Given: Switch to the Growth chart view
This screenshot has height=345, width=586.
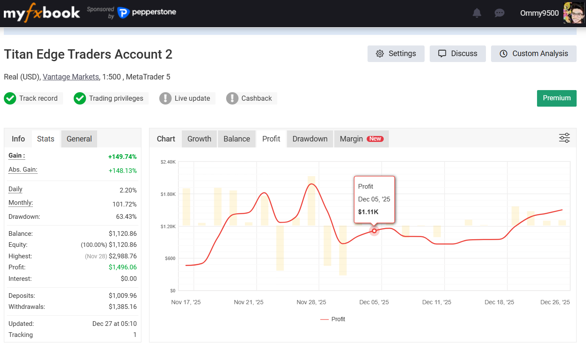Looking at the screenshot, I should [199, 139].
